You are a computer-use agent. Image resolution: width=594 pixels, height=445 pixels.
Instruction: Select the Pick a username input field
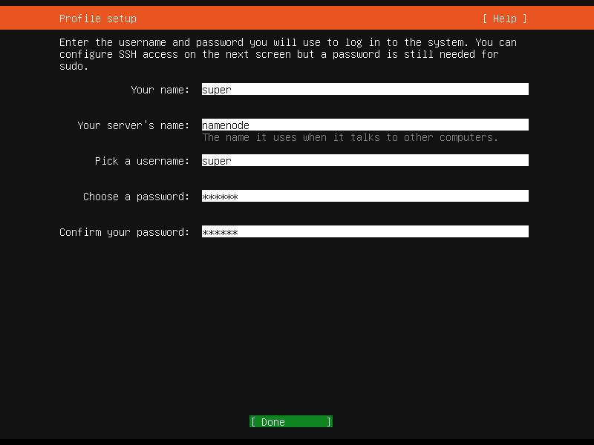(x=364, y=161)
